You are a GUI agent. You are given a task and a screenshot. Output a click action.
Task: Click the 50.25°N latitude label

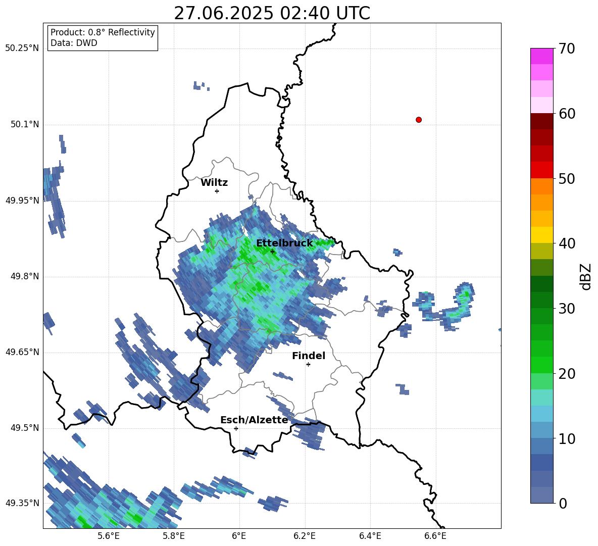(22, 48)
